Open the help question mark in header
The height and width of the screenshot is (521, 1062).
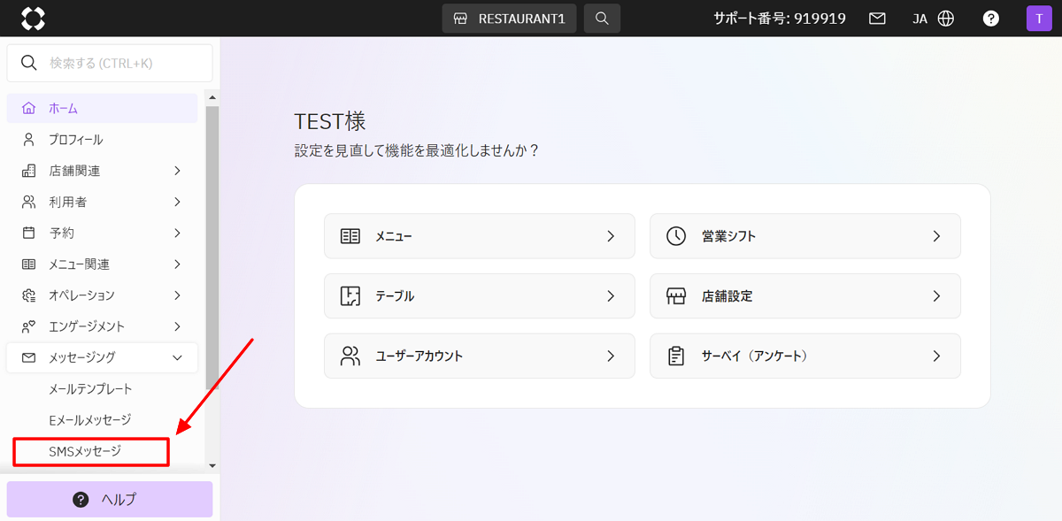992,19
